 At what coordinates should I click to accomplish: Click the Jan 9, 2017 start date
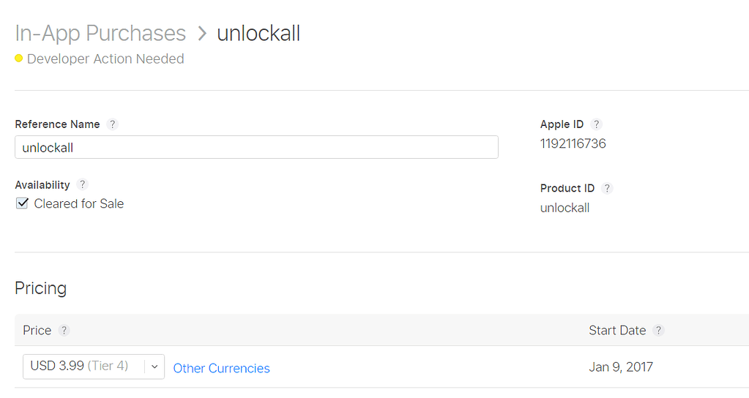[620, 367]
